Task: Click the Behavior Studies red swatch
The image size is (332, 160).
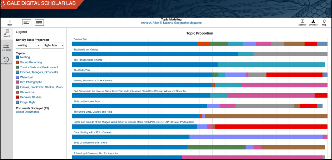Action: [18, 97]
